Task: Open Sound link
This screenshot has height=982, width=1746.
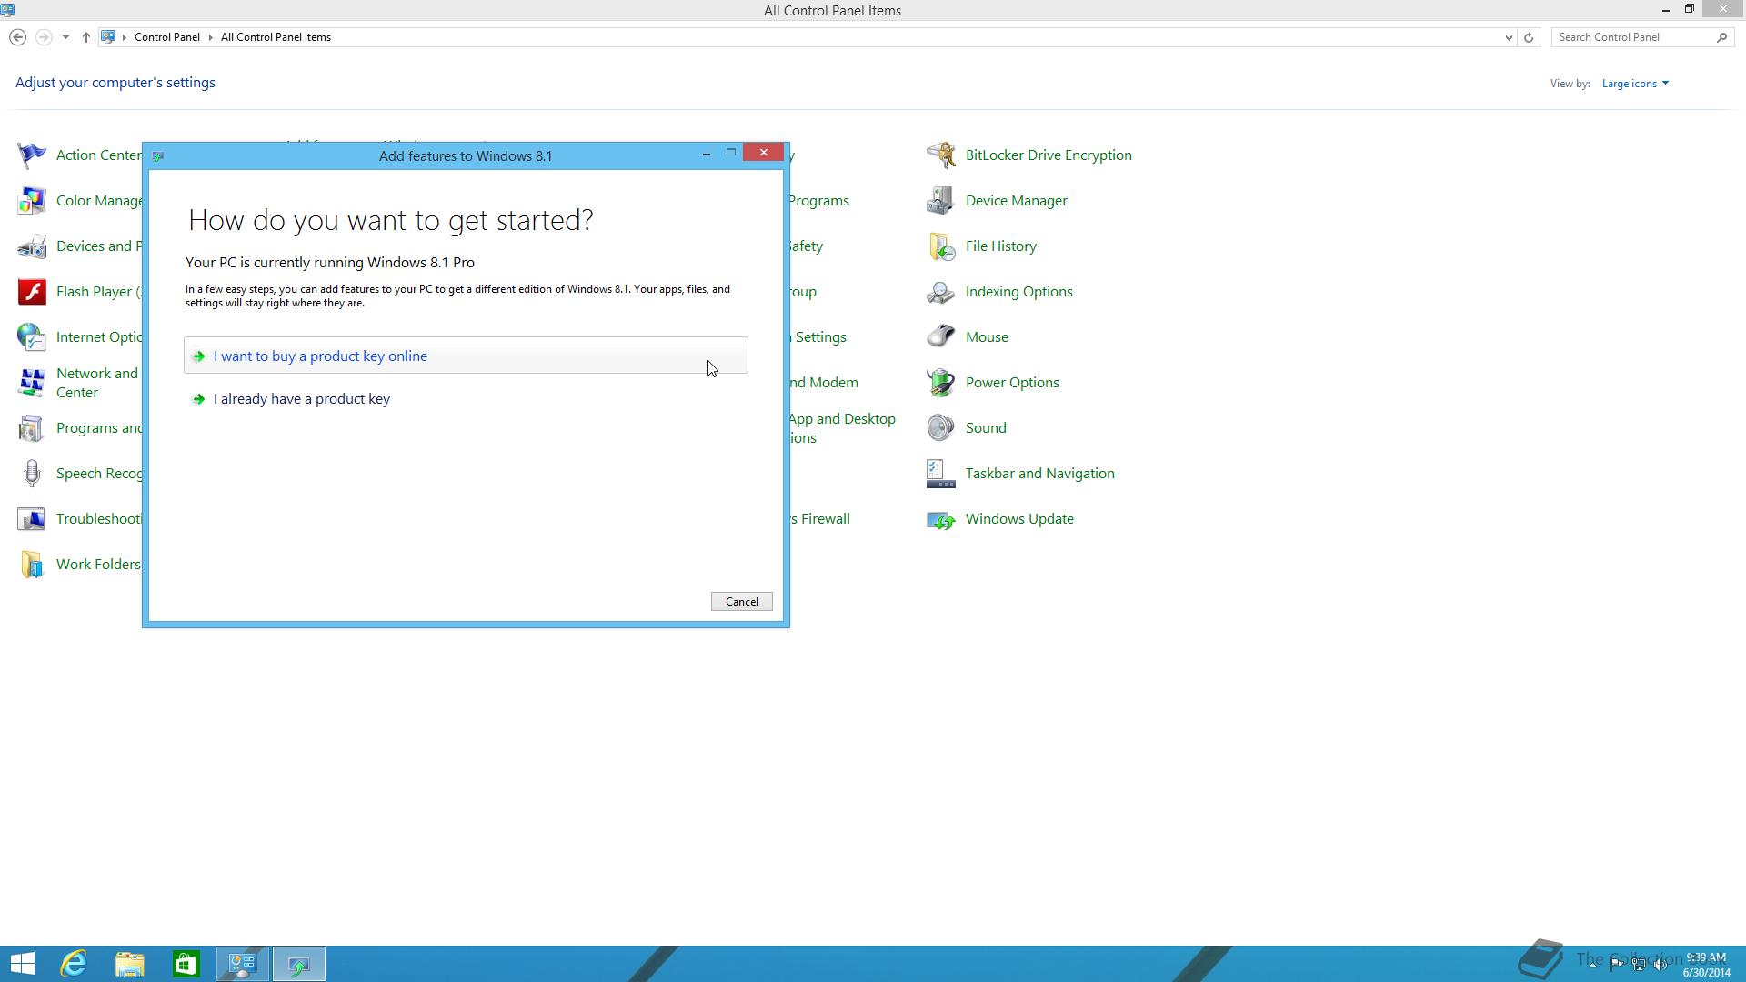Action: (986, 428)
